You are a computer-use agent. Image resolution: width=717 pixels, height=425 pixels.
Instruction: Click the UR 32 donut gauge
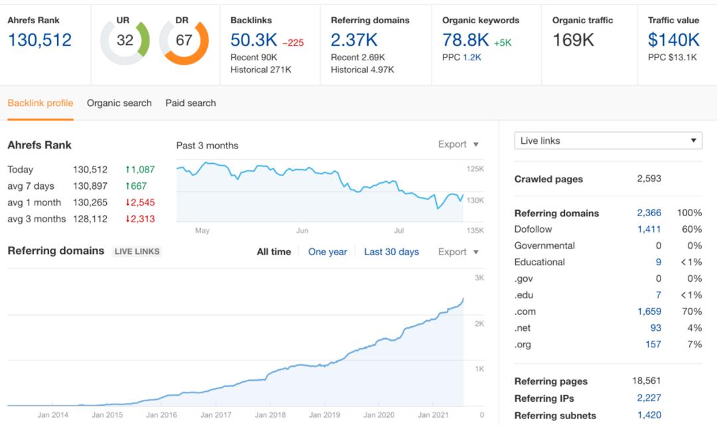[x=125, y=41]
